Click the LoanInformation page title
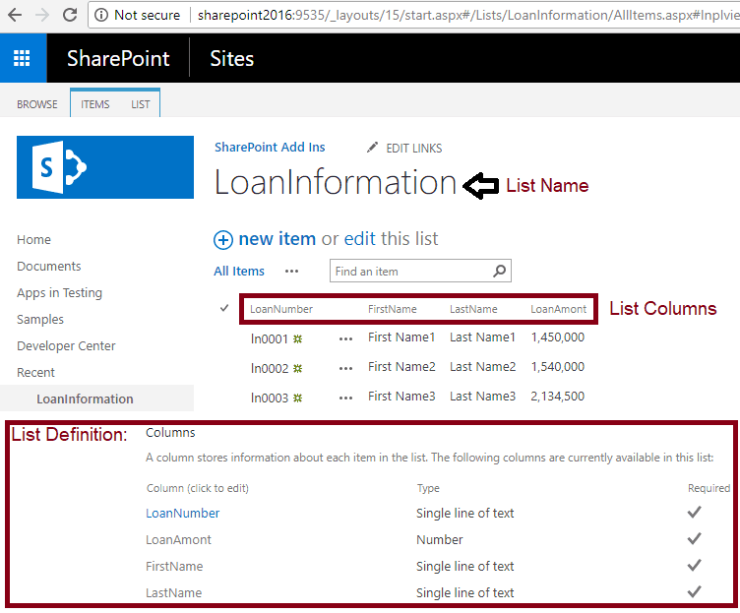740x613 pixels. tap(336, 182)
